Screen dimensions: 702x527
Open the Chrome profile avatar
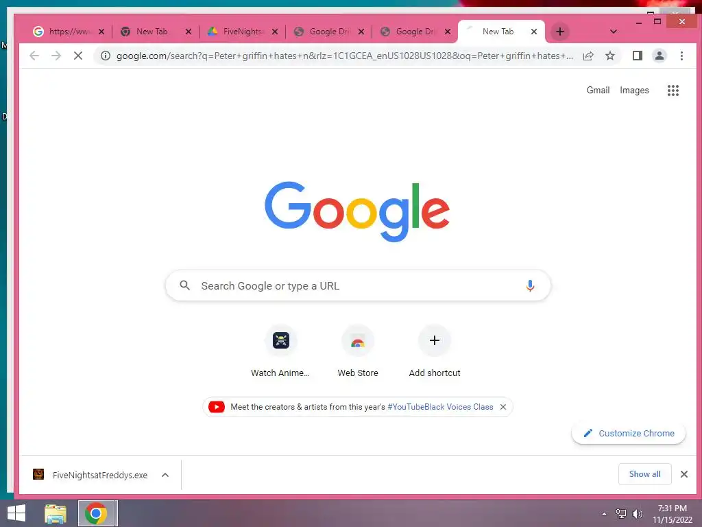pos(659,56)
